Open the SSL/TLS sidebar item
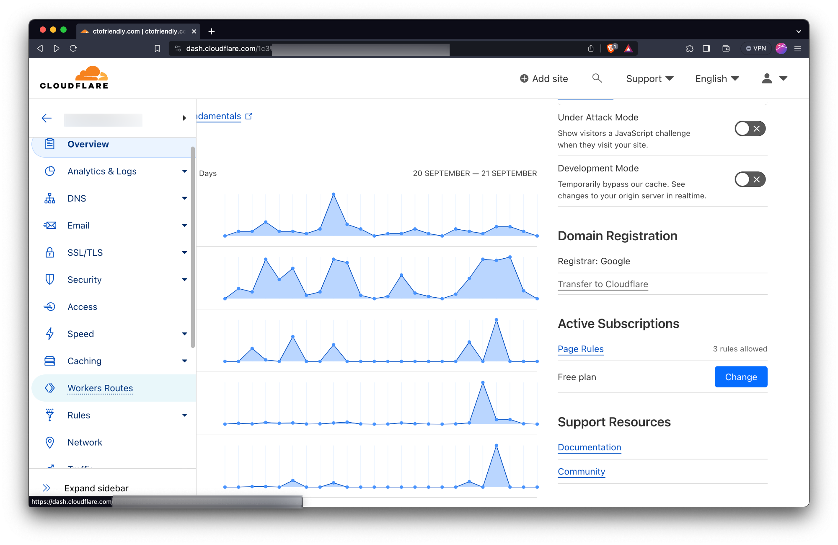This screenshot has height=545, width=838. click(x=85, y=252)
